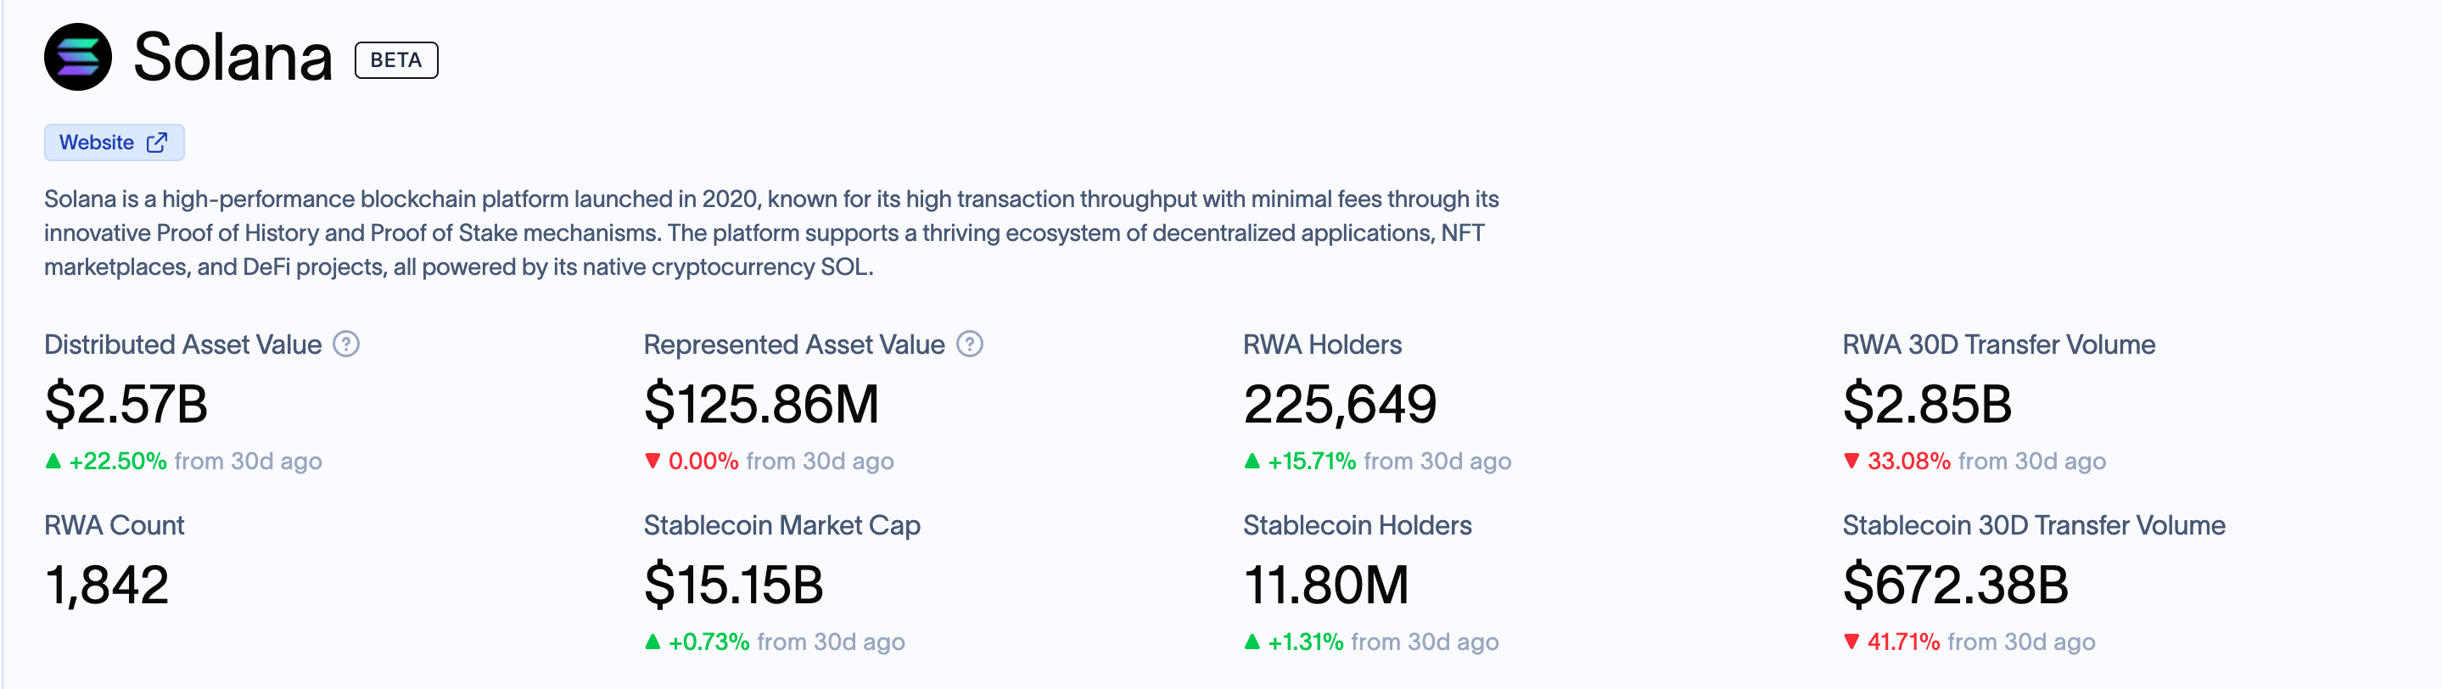This screenshot has width=2442, height=689.
Task: Select the RWA 30D Transfer Volume label
Action: (1999, 344)
